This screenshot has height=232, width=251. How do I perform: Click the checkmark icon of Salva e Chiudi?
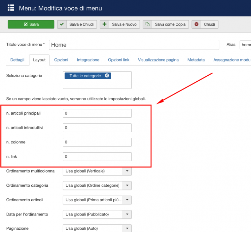pos(62,24)
